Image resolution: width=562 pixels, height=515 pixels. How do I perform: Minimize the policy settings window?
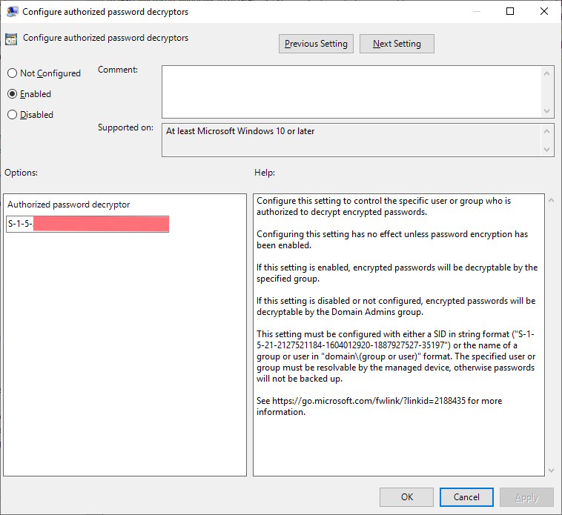tap(475, 12)
